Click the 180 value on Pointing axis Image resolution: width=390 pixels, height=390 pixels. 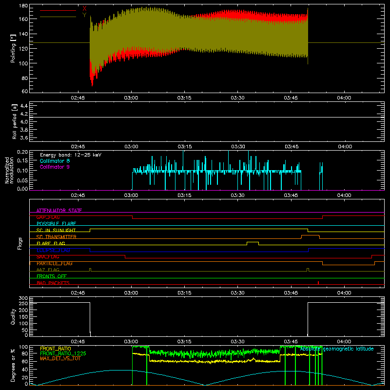coord(23,6)
